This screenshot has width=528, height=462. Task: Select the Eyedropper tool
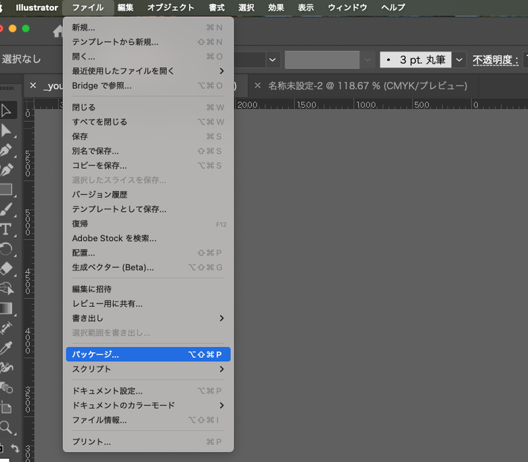tap(6, 348)
